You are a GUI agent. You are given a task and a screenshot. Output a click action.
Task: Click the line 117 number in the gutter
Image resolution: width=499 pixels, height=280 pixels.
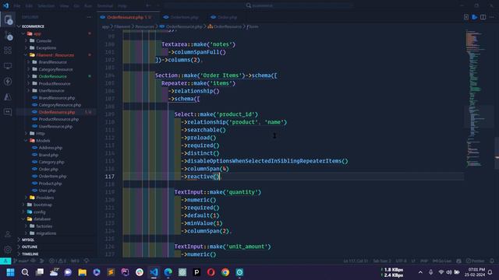pyautogui.click(x=110, y=177)
